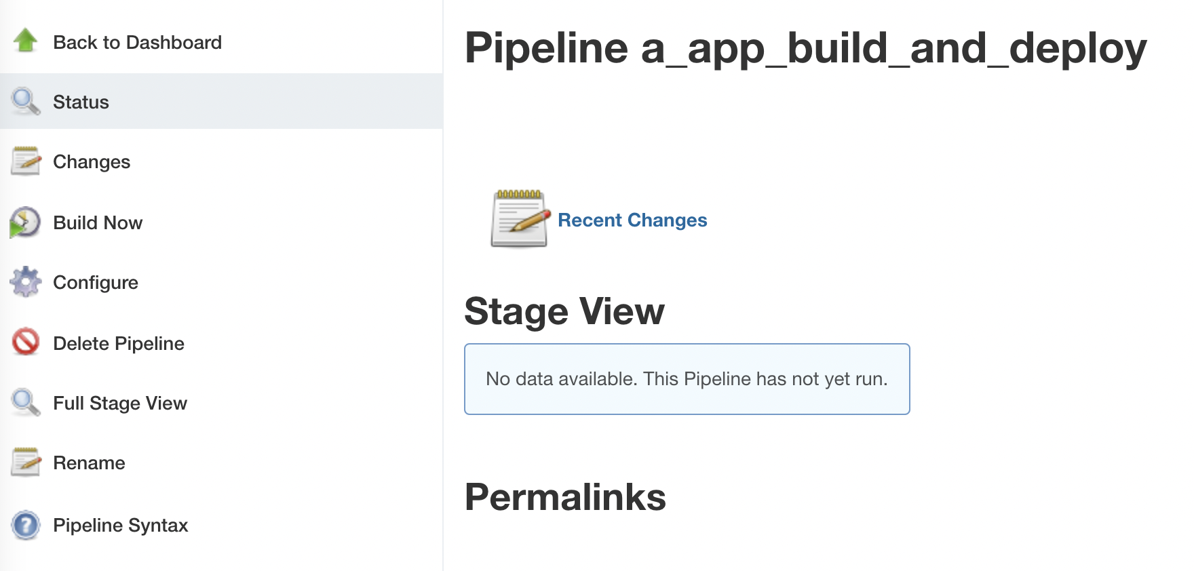The width and height of the screenshot is (1194, 571).
Task: Click the Status magnifying glass icon
Action: tap(26, 101)
